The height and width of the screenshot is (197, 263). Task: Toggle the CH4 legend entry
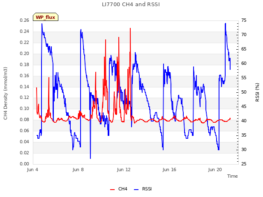point(119,189)
